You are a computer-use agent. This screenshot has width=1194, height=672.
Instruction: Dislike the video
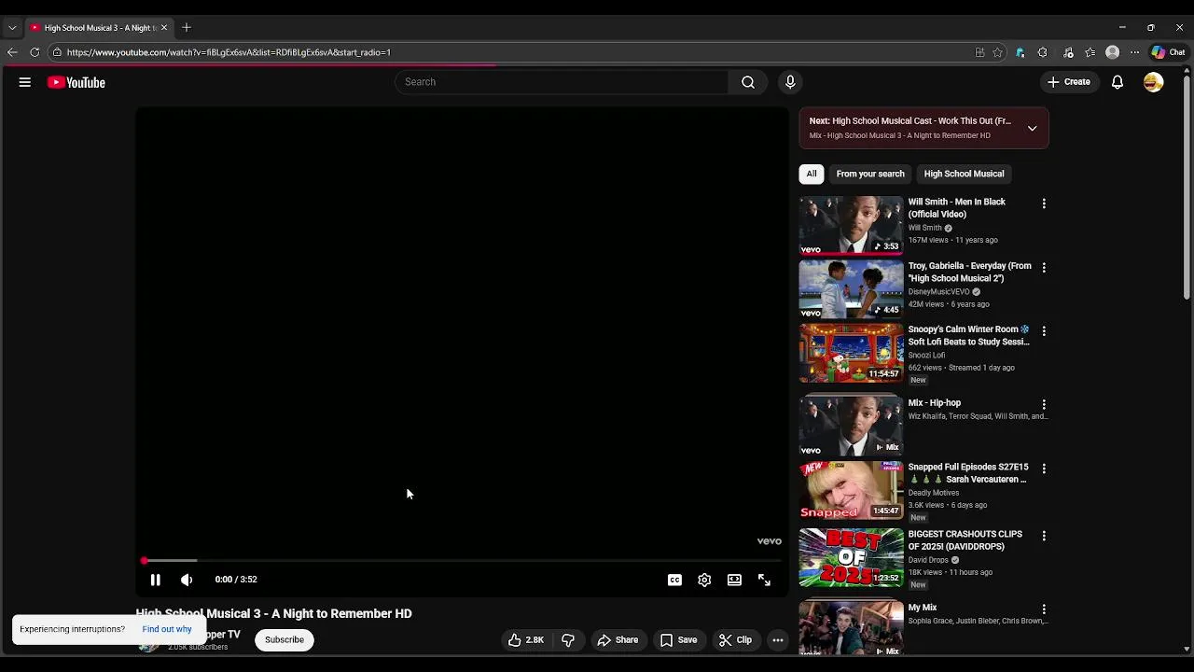pos(567,640)
